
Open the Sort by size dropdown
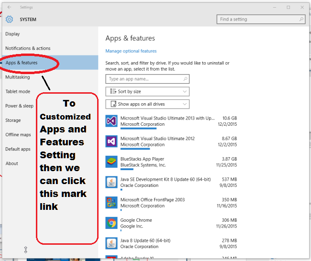pyautogui.click(x=147, y=92)
